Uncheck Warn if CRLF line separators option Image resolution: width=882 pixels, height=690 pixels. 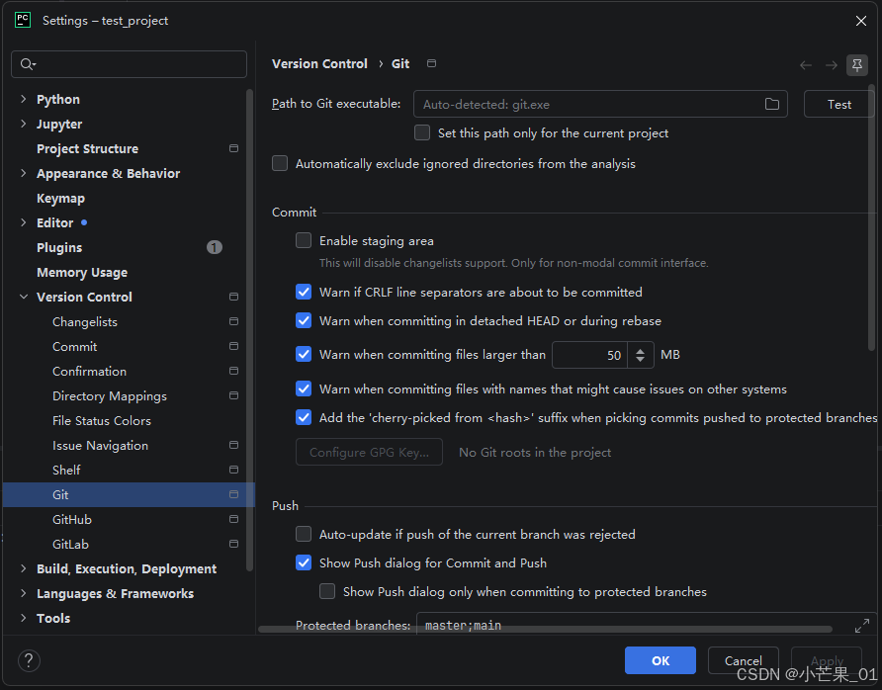click(x=304, y=292)
